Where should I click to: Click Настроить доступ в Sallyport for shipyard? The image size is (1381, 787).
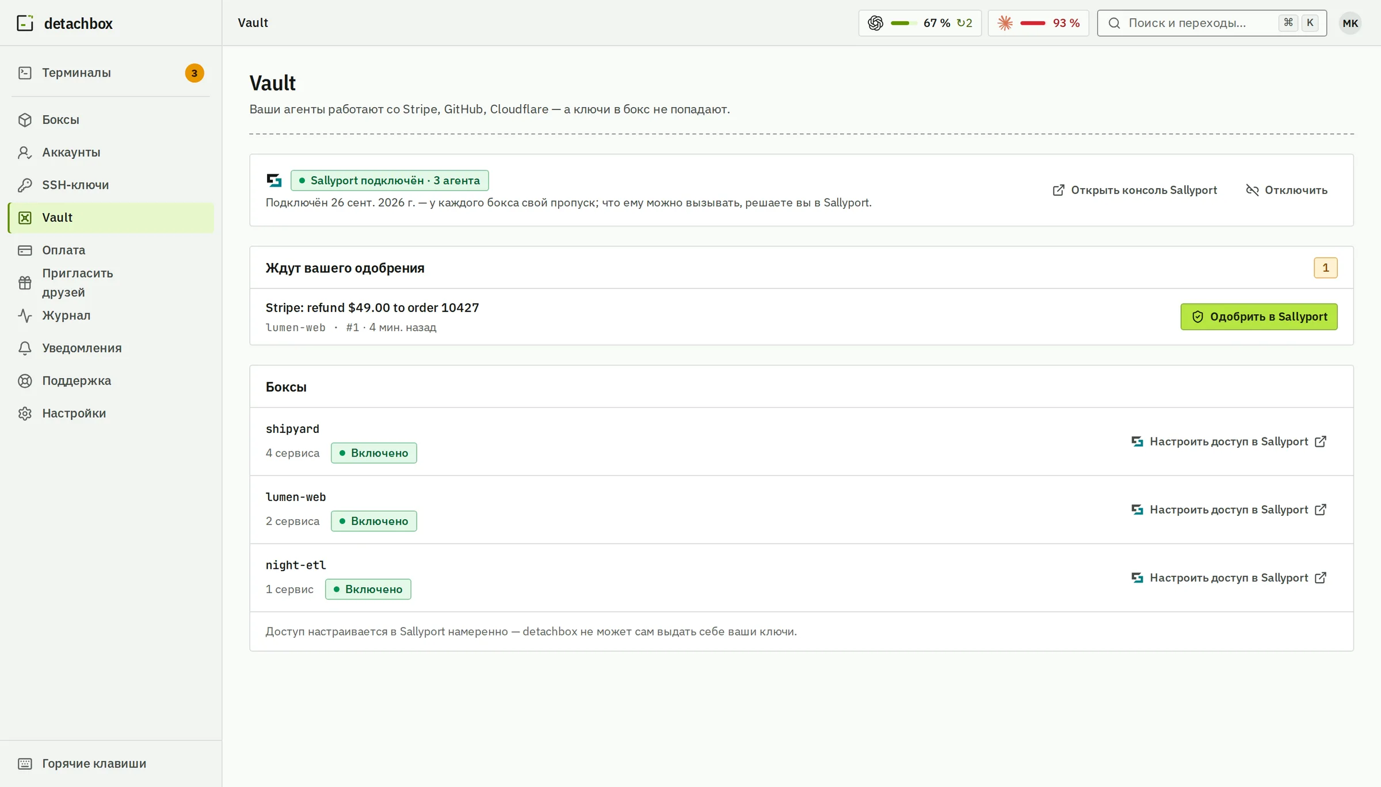click(1229, 442)
